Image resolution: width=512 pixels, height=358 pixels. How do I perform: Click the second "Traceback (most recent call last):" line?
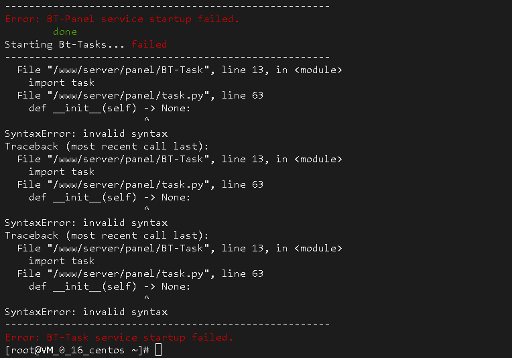107,235
